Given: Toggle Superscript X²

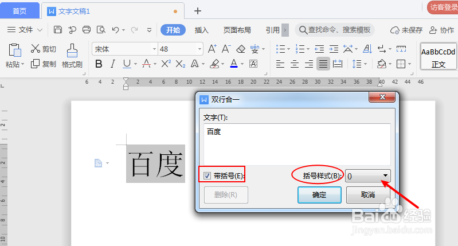Looking at the screenshot, I should [166, 64].
